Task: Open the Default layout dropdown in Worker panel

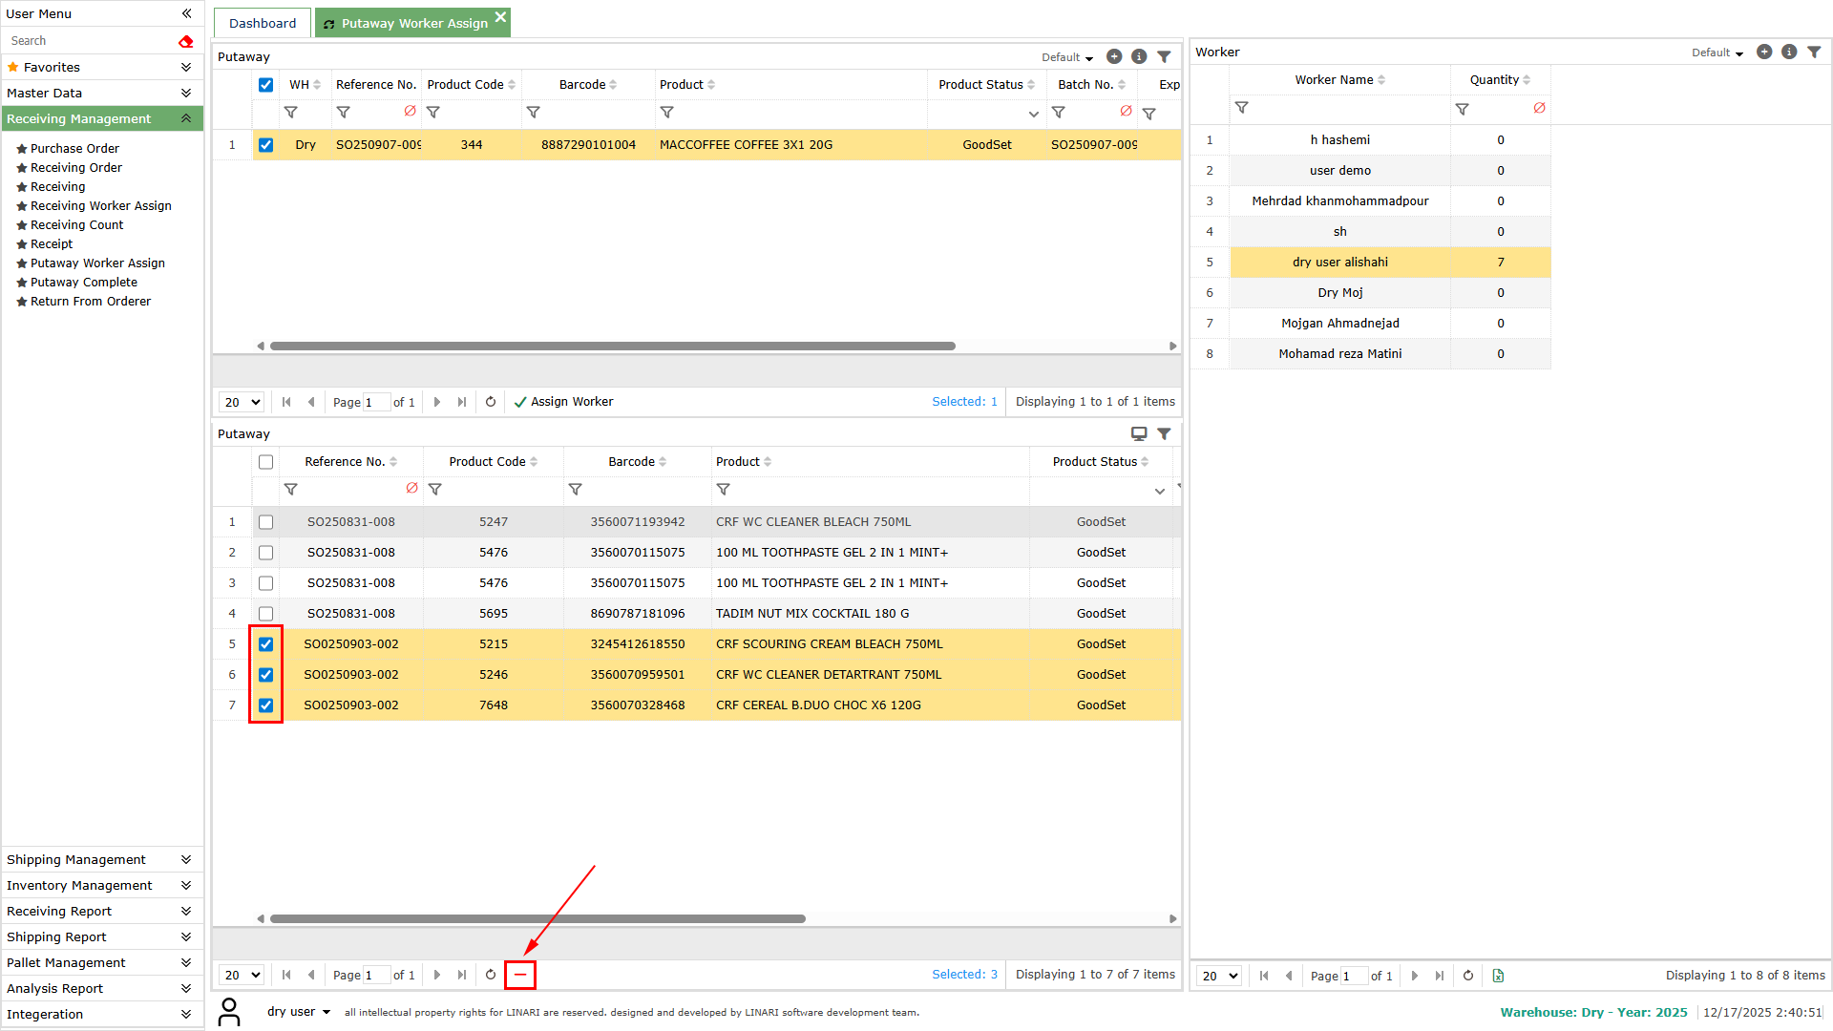Action: point(1717,53)
